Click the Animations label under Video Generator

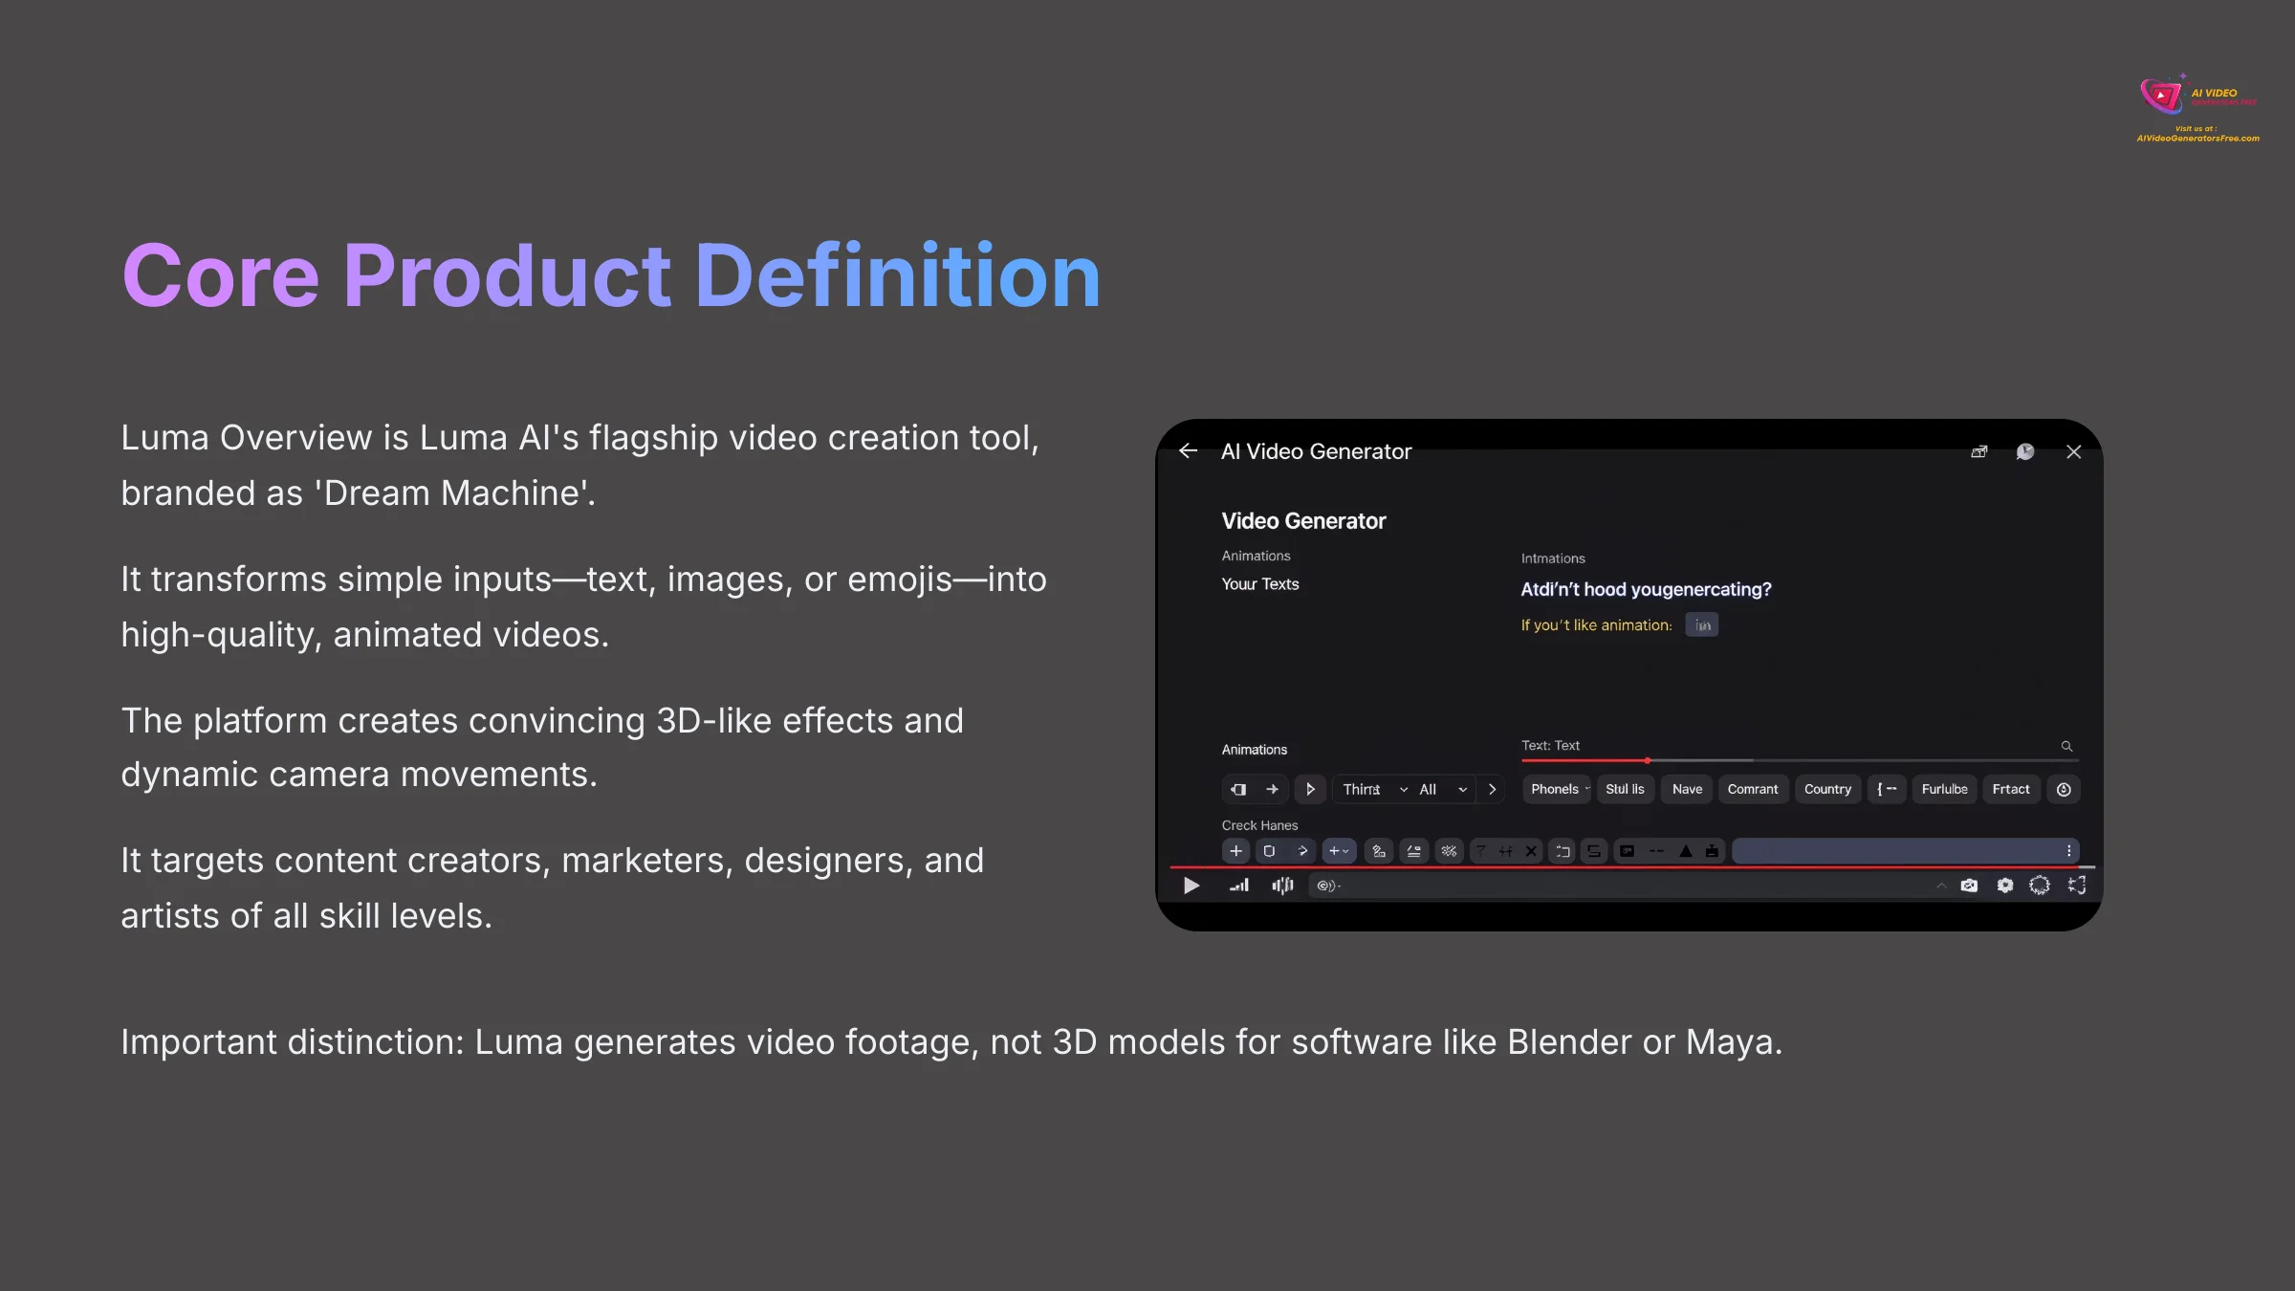click(x=1256, y=556)
